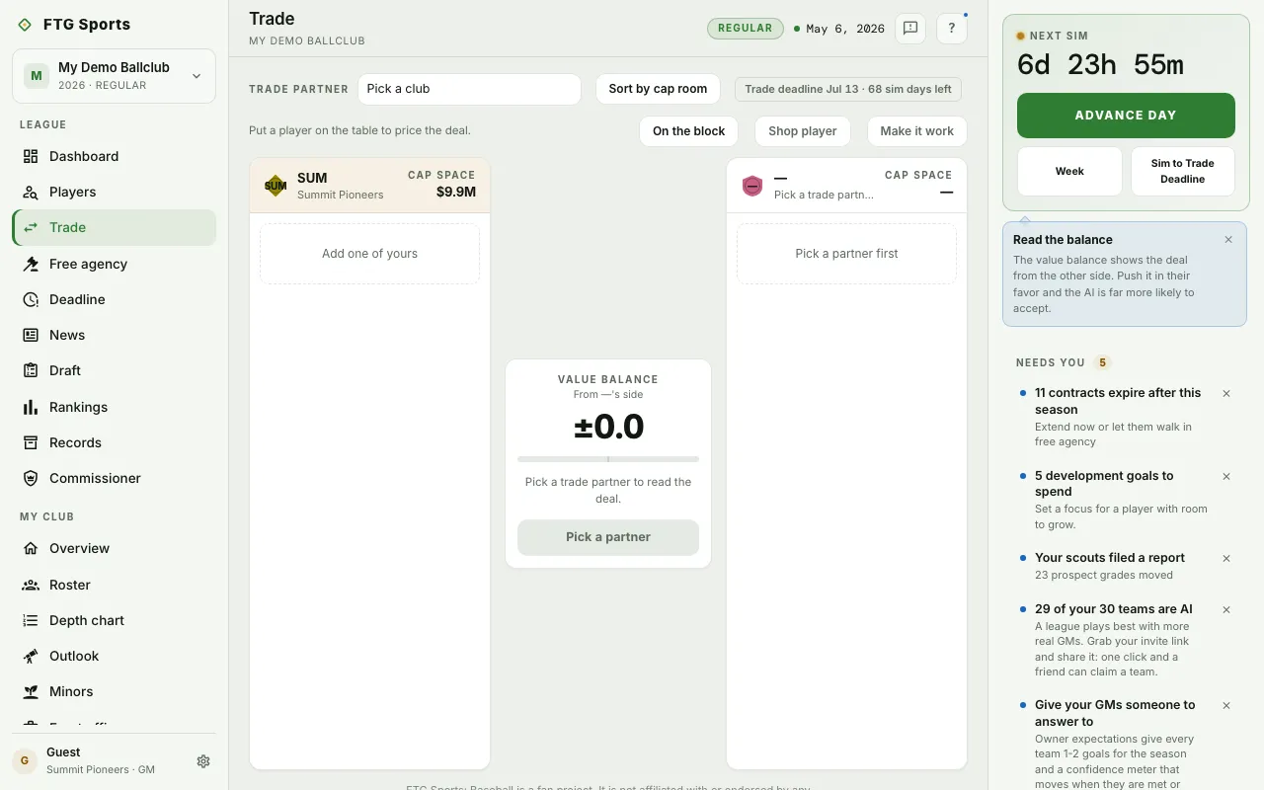Click the Week sim button

pyautogui.click(x=1069, y=172)
